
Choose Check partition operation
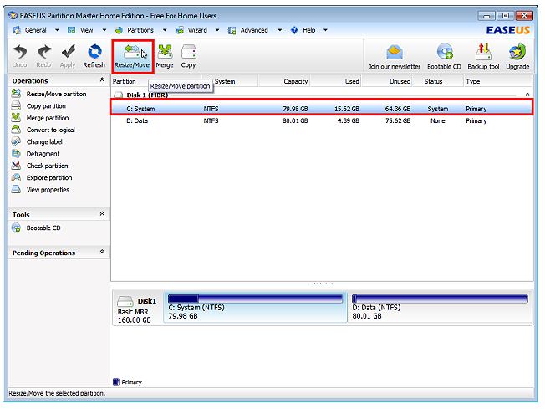[x=48, y=166]
